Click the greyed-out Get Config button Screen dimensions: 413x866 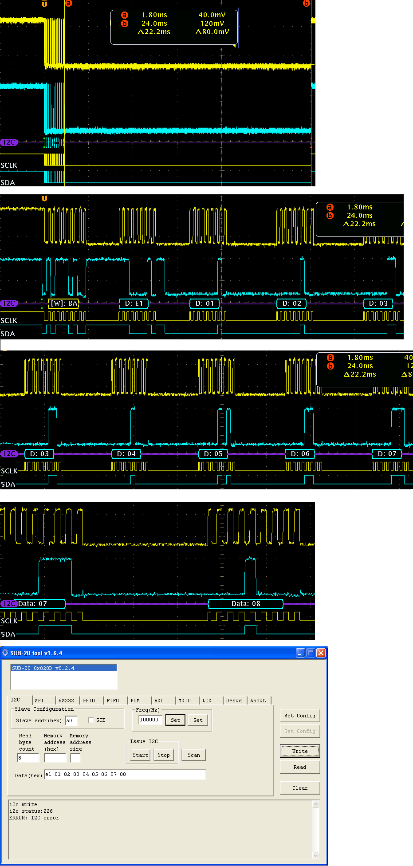pos(300,731)
